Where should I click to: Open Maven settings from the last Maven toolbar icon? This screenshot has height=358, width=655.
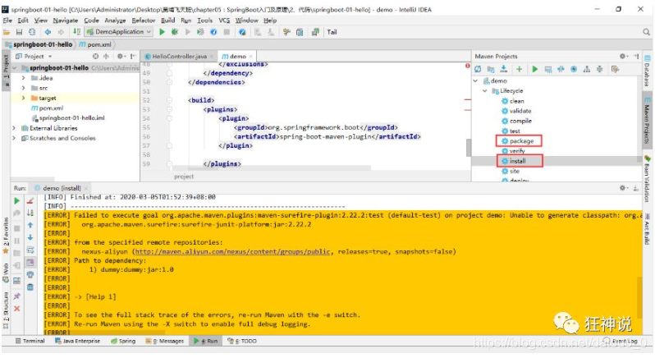(615, 69)
